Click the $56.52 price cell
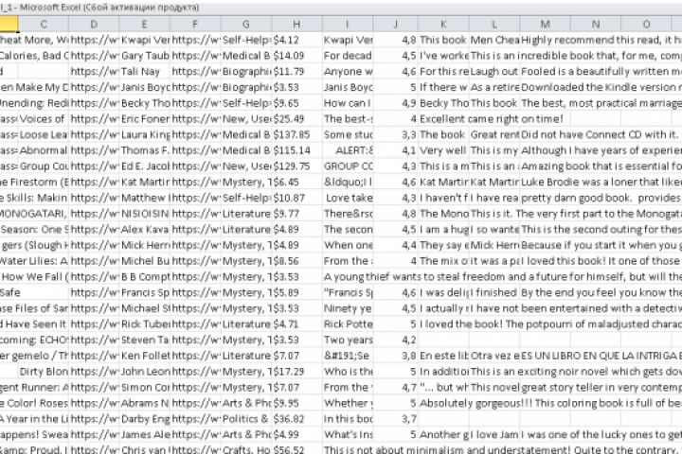The width and height of the screenshot is (682, 454). pyautogui.click(x=297, y=449)
